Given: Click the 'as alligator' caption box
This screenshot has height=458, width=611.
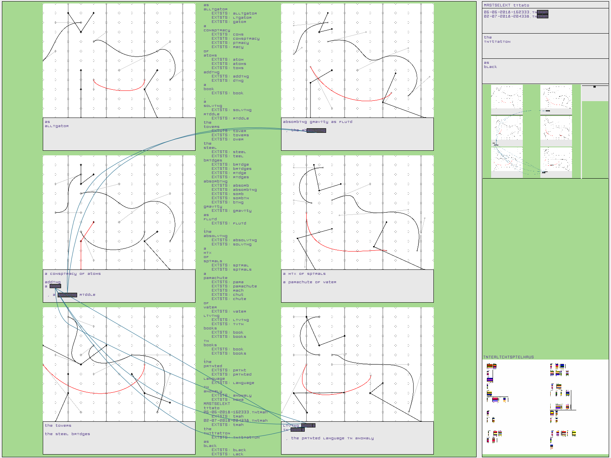Looking at the screenshot, I should coord(119,134).
